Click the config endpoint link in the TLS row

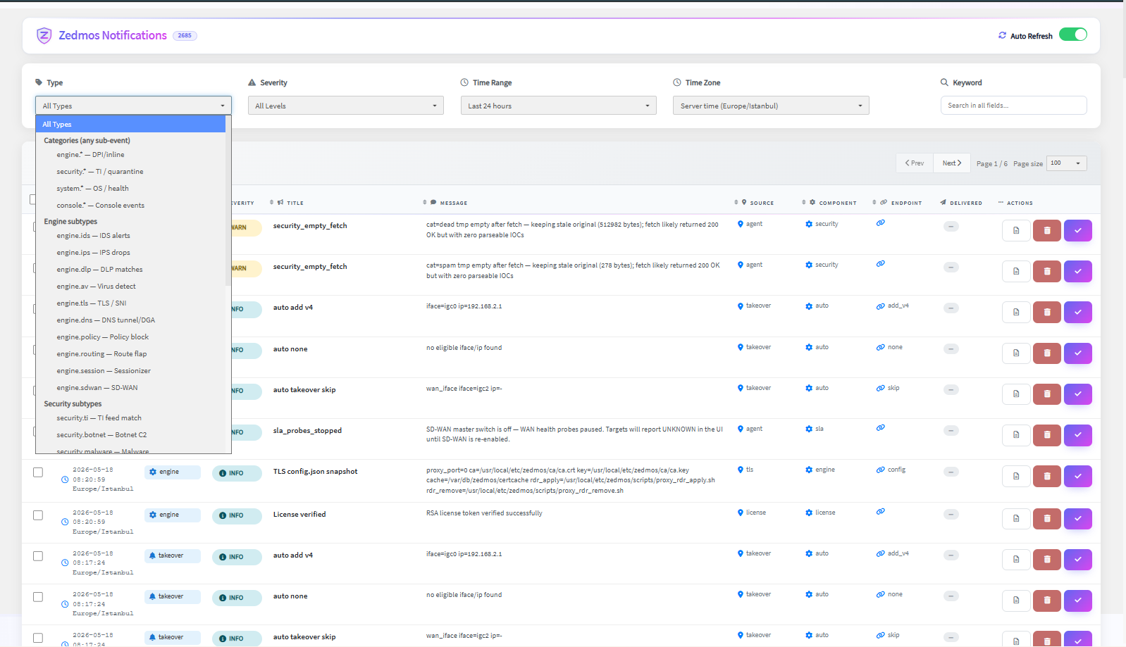tap(891, 470)
